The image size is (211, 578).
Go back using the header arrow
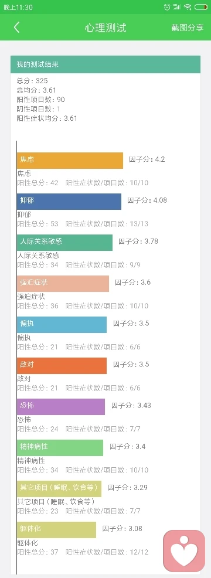click(x=16, y=28)
